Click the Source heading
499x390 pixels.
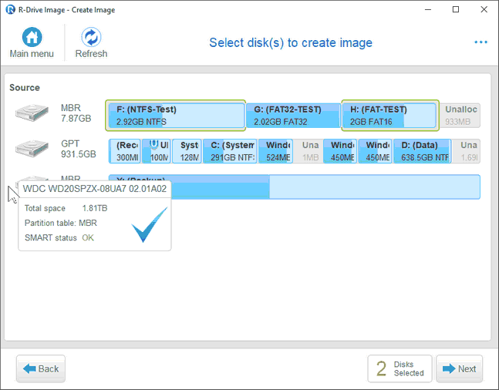[25, 87]
